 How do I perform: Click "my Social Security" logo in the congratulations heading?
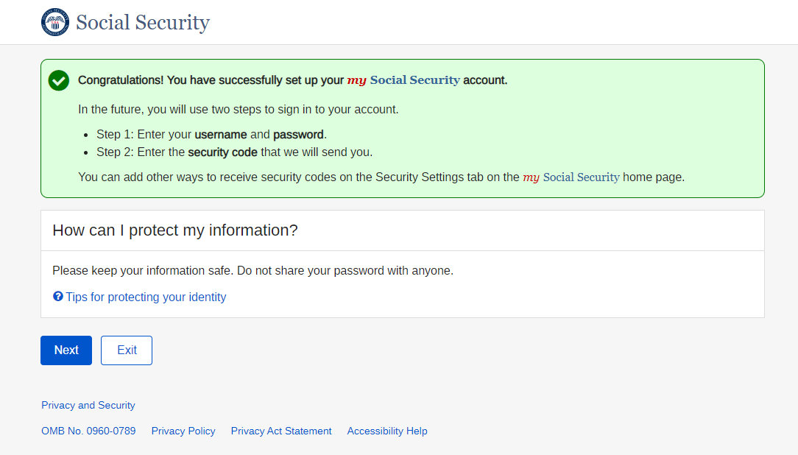[x=403, y=80]
